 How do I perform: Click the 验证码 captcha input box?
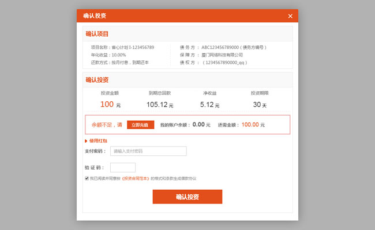pos(122,167)
